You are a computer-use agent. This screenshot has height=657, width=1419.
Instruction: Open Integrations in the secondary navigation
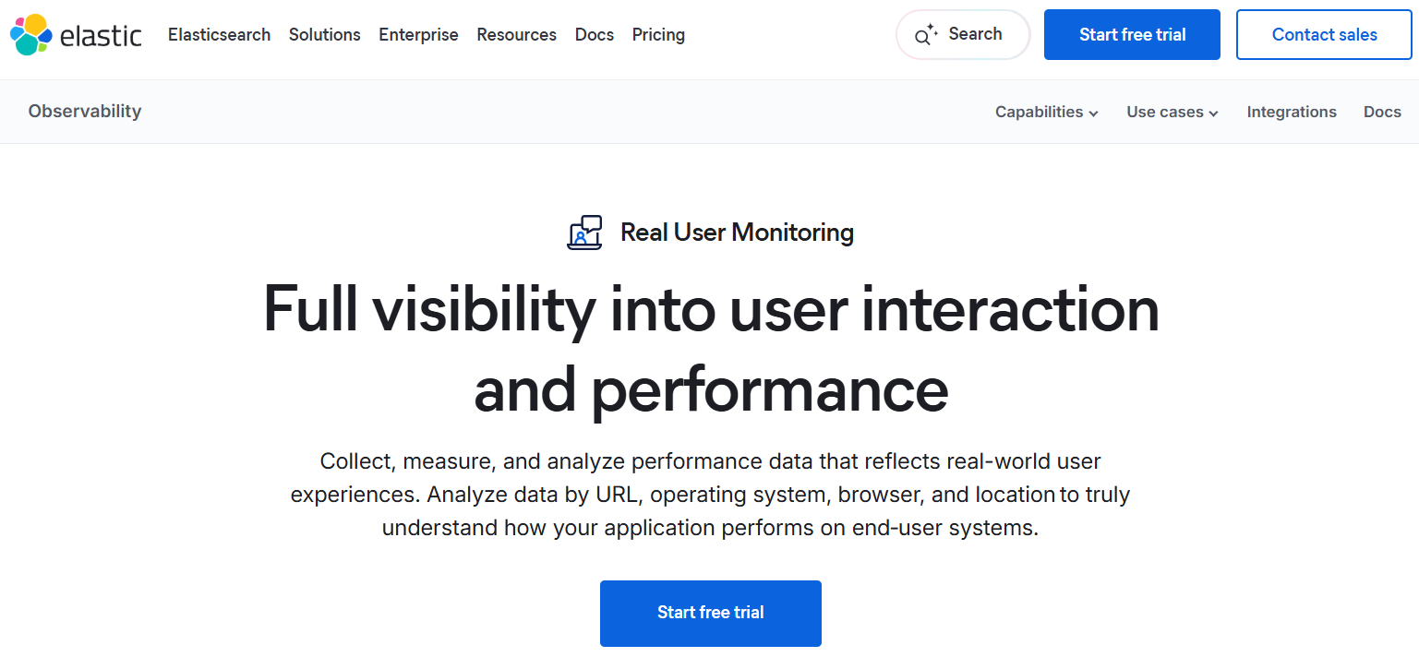tap(1292, 112)
